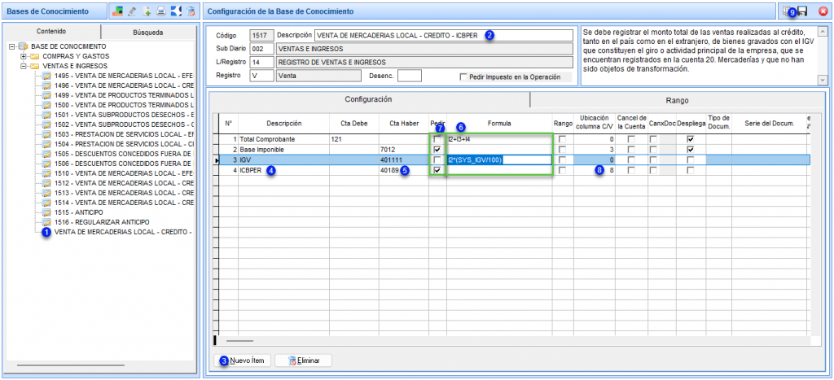Click the folder icon of VENTAS E INGRESOS

34,66
